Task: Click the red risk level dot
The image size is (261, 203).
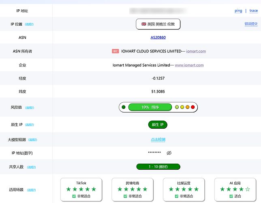Action: pos(193,107)
